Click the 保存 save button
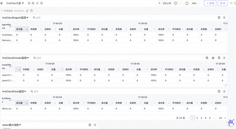236x129 pixels. (223, 3)
